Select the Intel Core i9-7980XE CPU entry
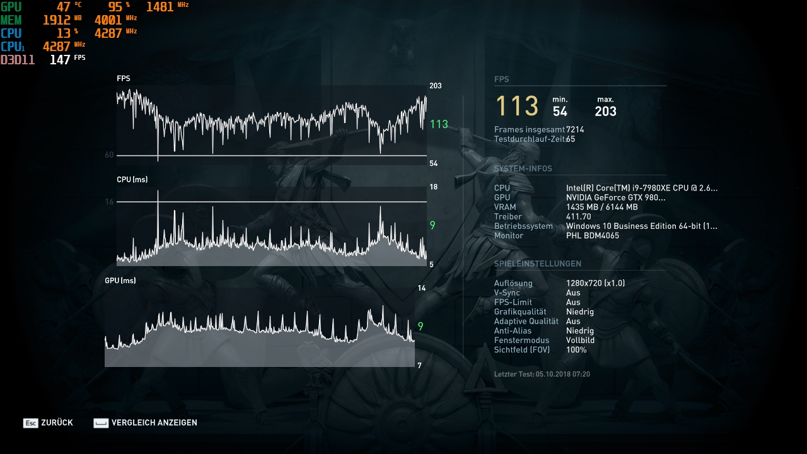This screenshot has width=807, height=454. click(x=642, y=188)
